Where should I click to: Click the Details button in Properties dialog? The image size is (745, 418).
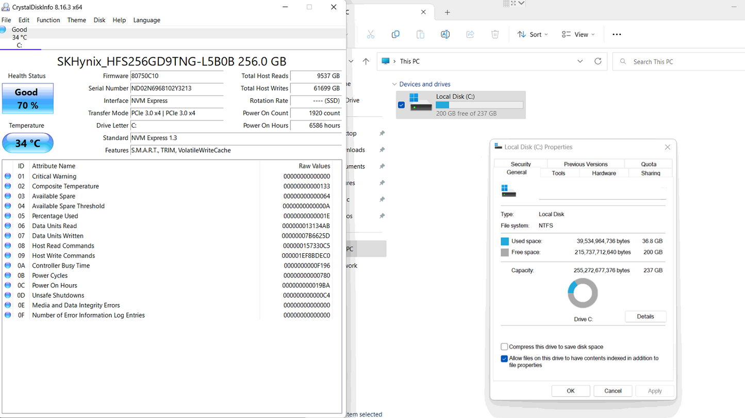pos(645,317)
